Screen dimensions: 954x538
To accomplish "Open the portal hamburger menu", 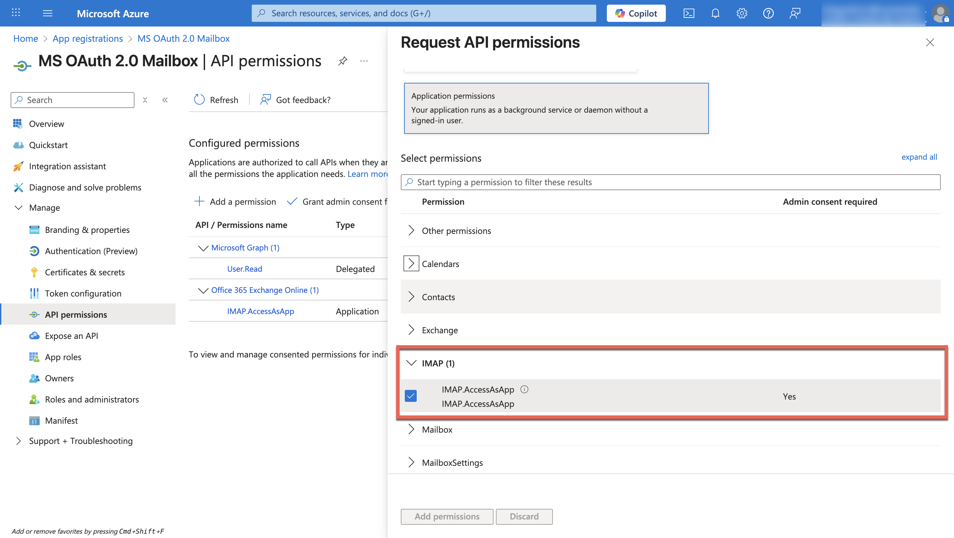I will pos(47,14).
